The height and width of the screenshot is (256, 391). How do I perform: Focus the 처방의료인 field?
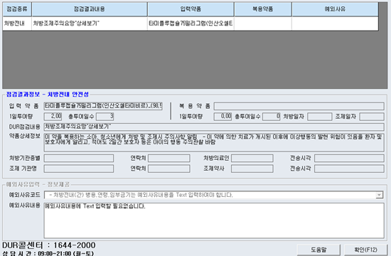tap(252, 158)
